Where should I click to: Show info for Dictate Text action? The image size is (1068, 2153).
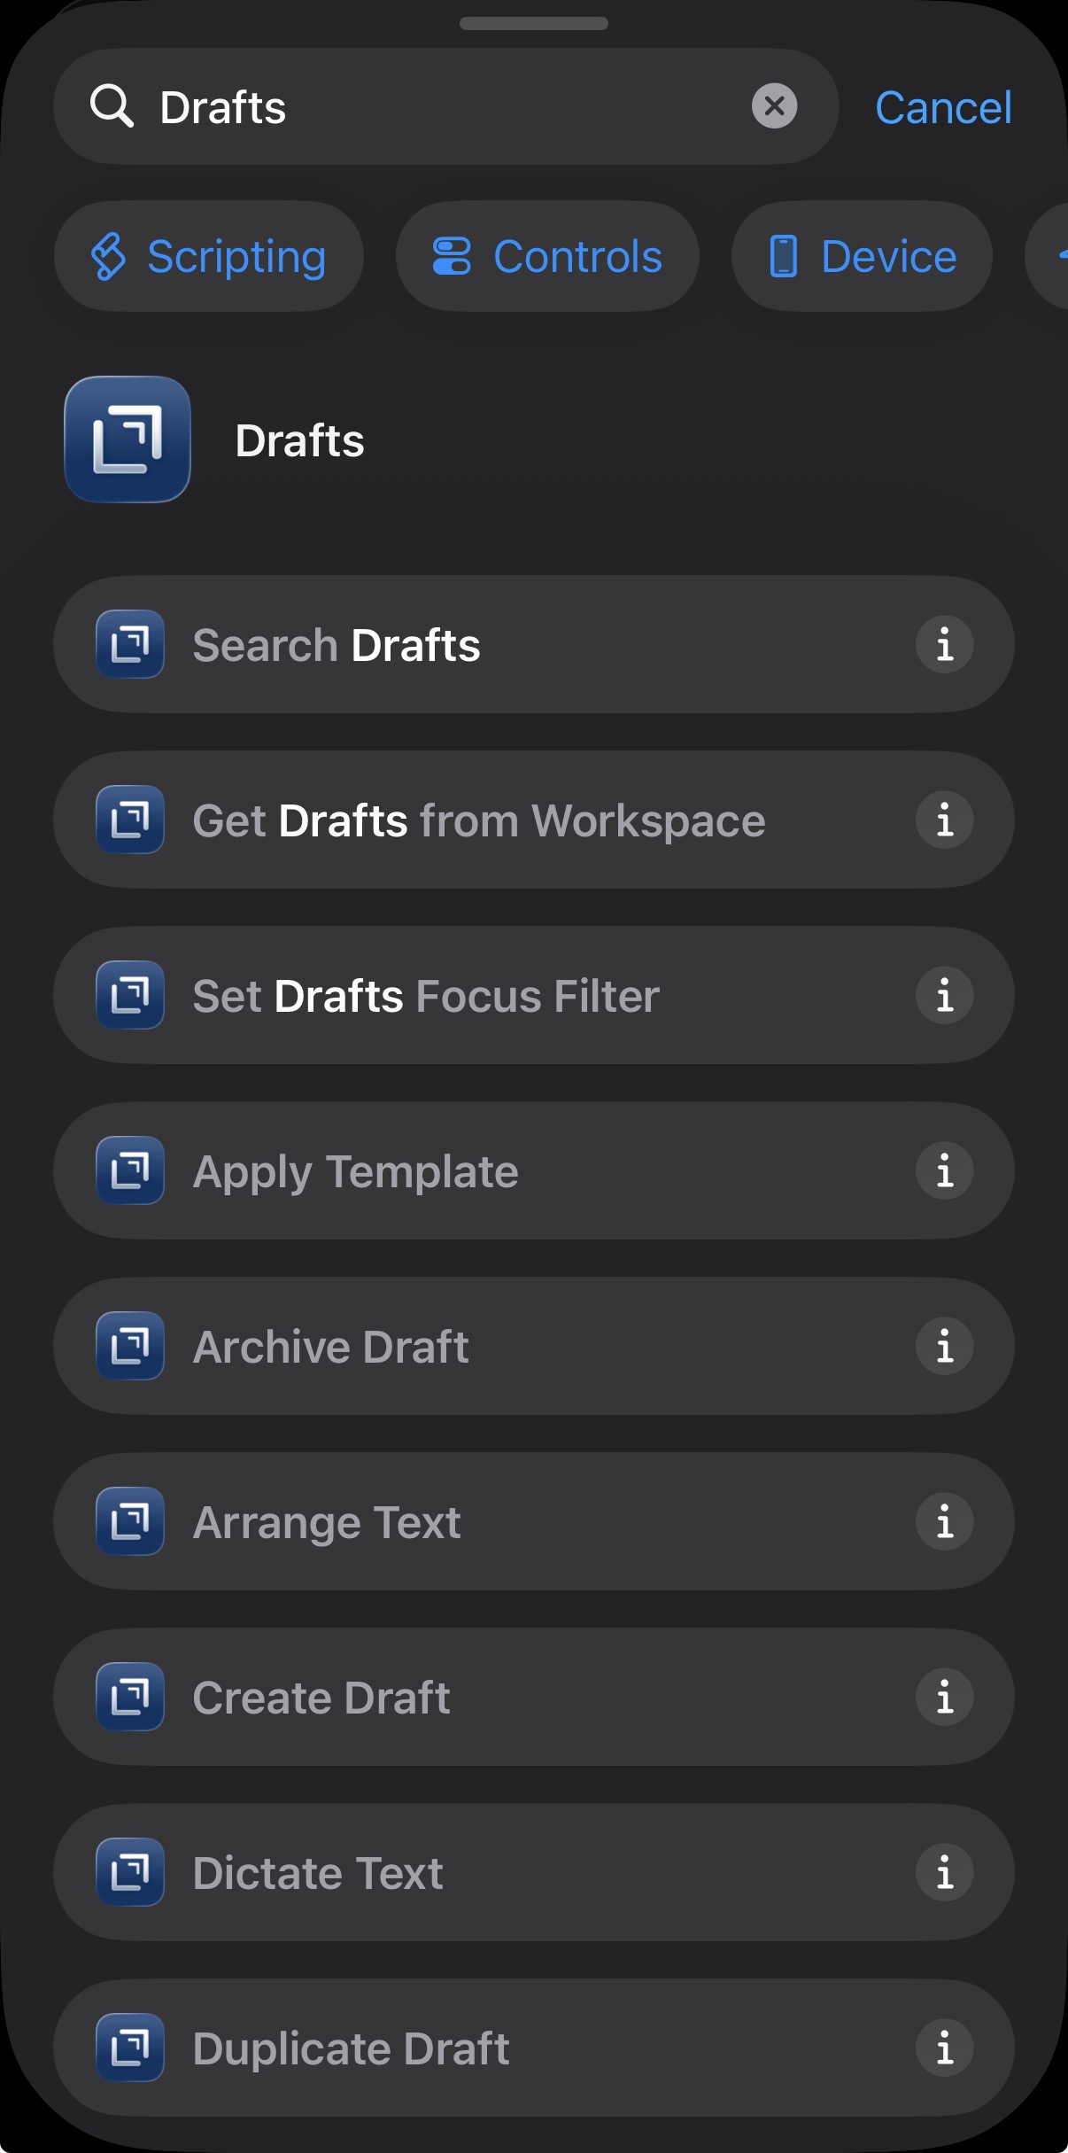coord(944,1873)
